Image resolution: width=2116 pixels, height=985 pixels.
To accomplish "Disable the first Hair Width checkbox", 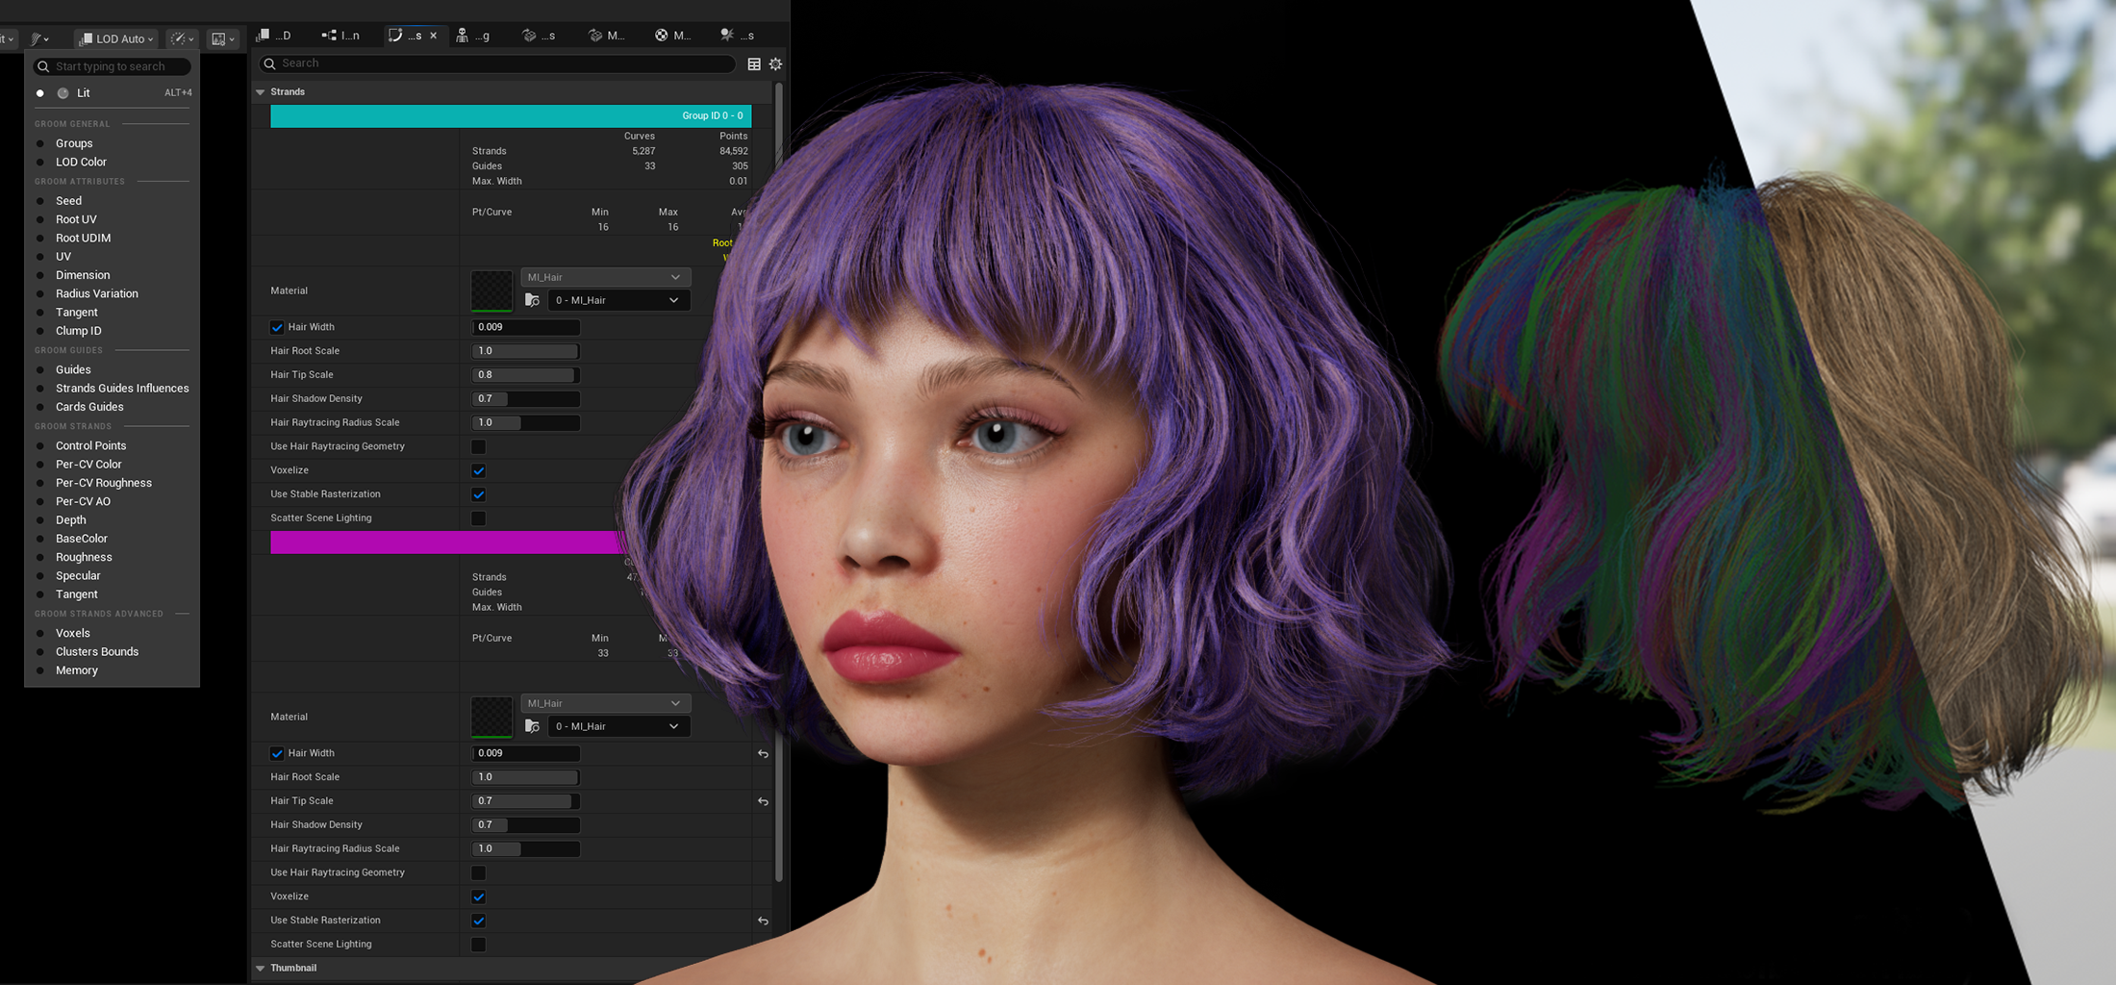I will 277,327.
